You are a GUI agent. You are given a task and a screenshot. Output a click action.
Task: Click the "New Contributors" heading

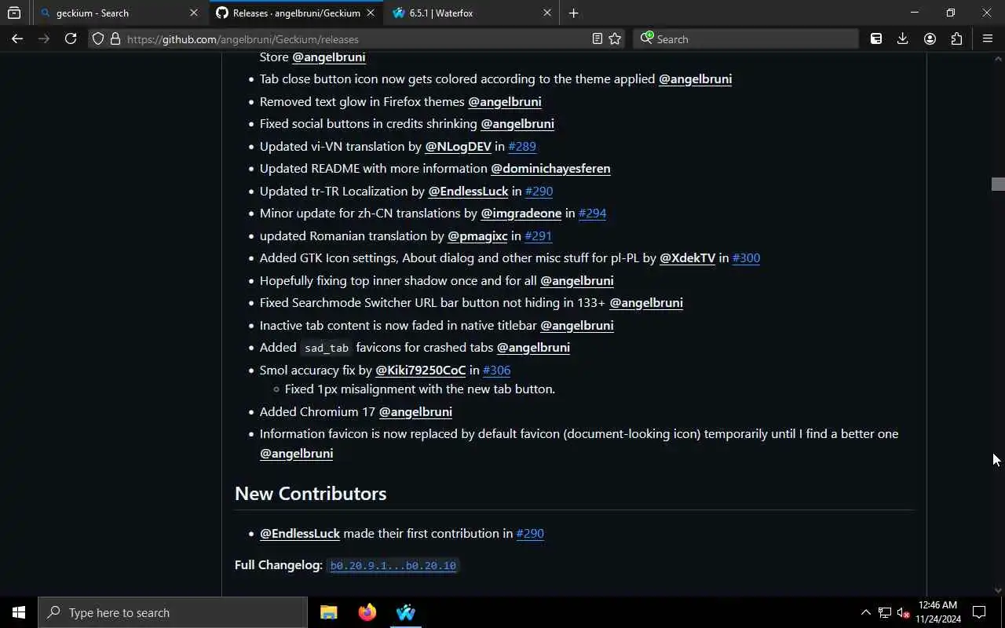tap(310, 493)
